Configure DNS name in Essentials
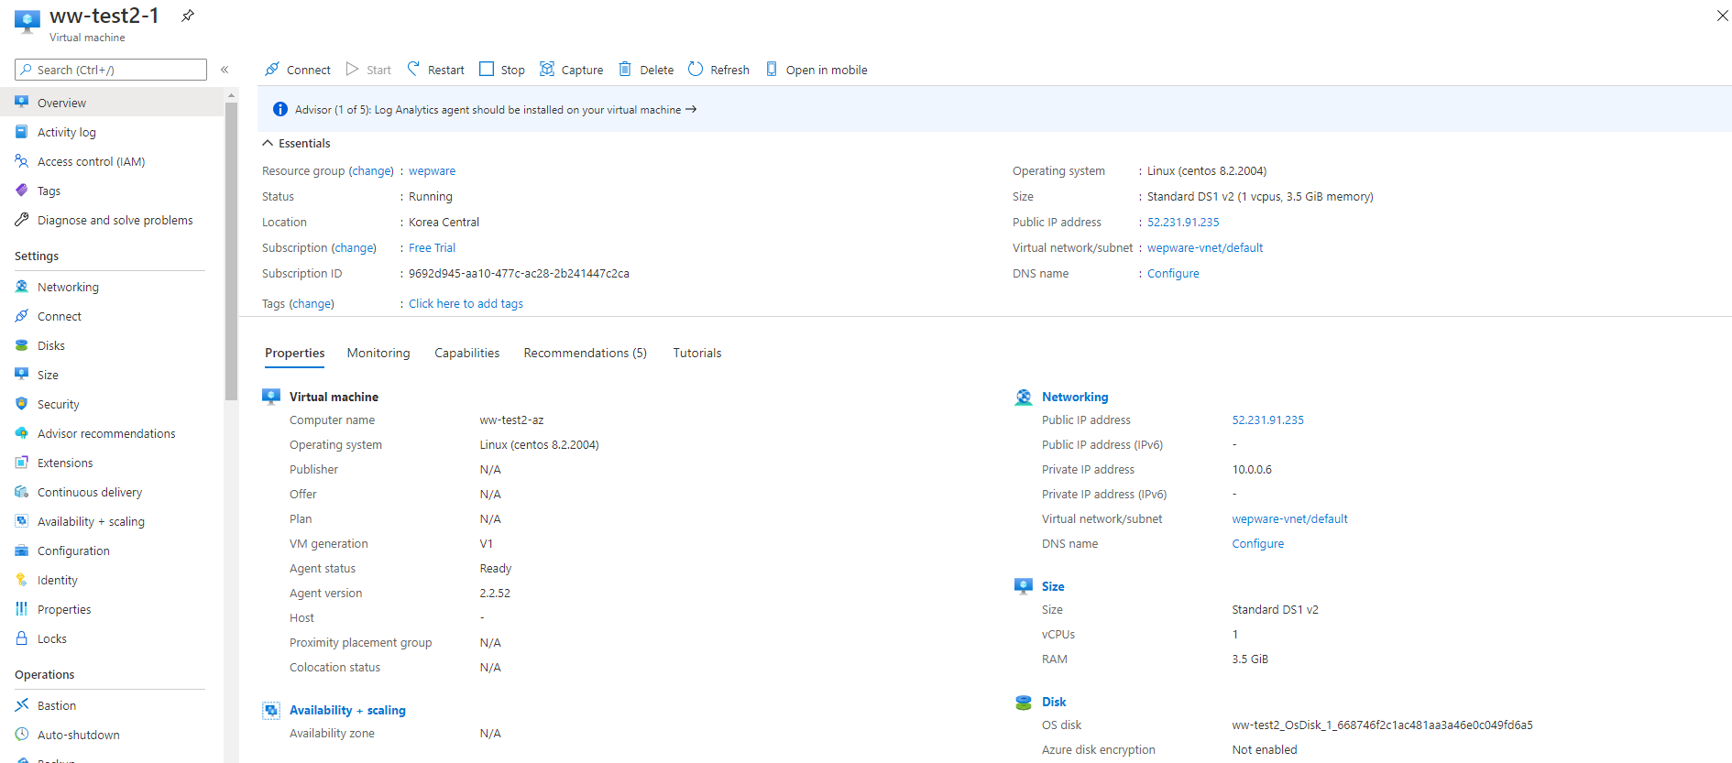This screenshot has height=763, width=1732. click(1173, 274)
